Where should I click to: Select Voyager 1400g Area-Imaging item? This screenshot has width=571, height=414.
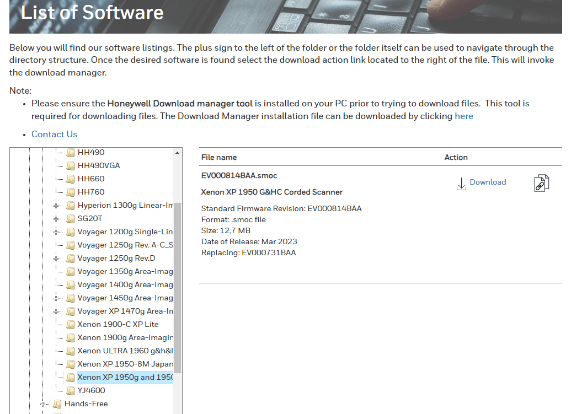point(125,284)
